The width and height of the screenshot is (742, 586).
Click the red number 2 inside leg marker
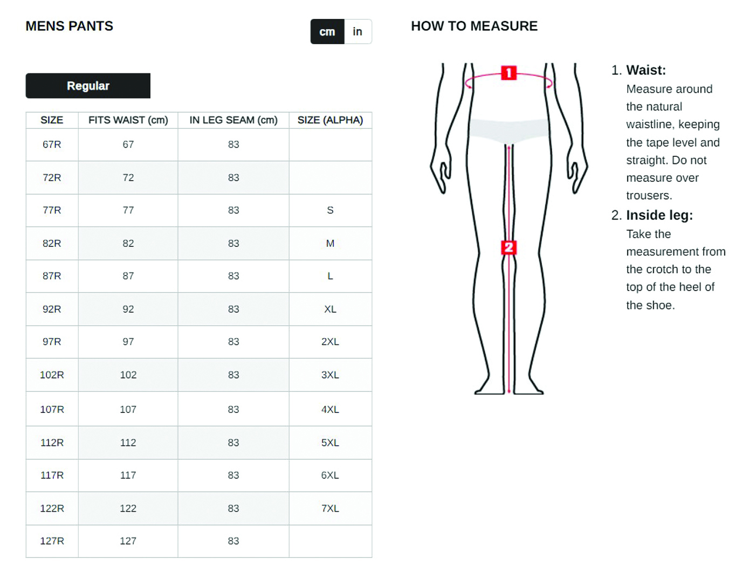509,247
